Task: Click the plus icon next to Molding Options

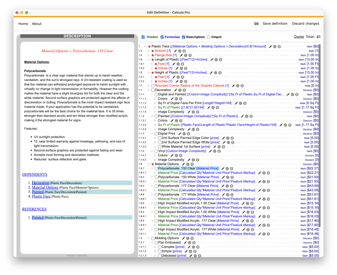Action: click(188, 238)
